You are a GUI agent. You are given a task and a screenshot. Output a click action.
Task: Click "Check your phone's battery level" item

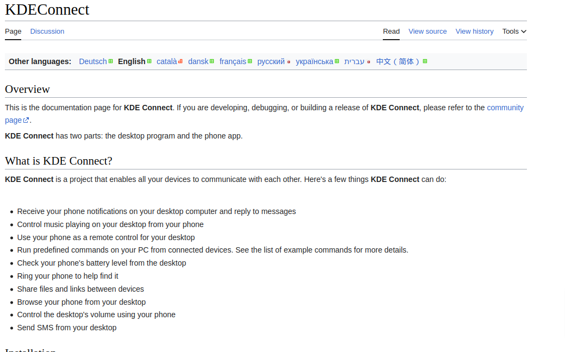tap(102, 263)
